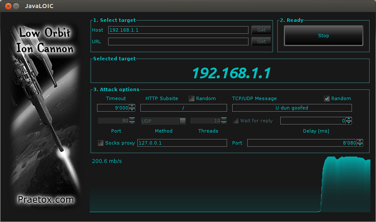
Task: Toggle the HTTP Subsite Random checkbox
Action: coord(191,98)
